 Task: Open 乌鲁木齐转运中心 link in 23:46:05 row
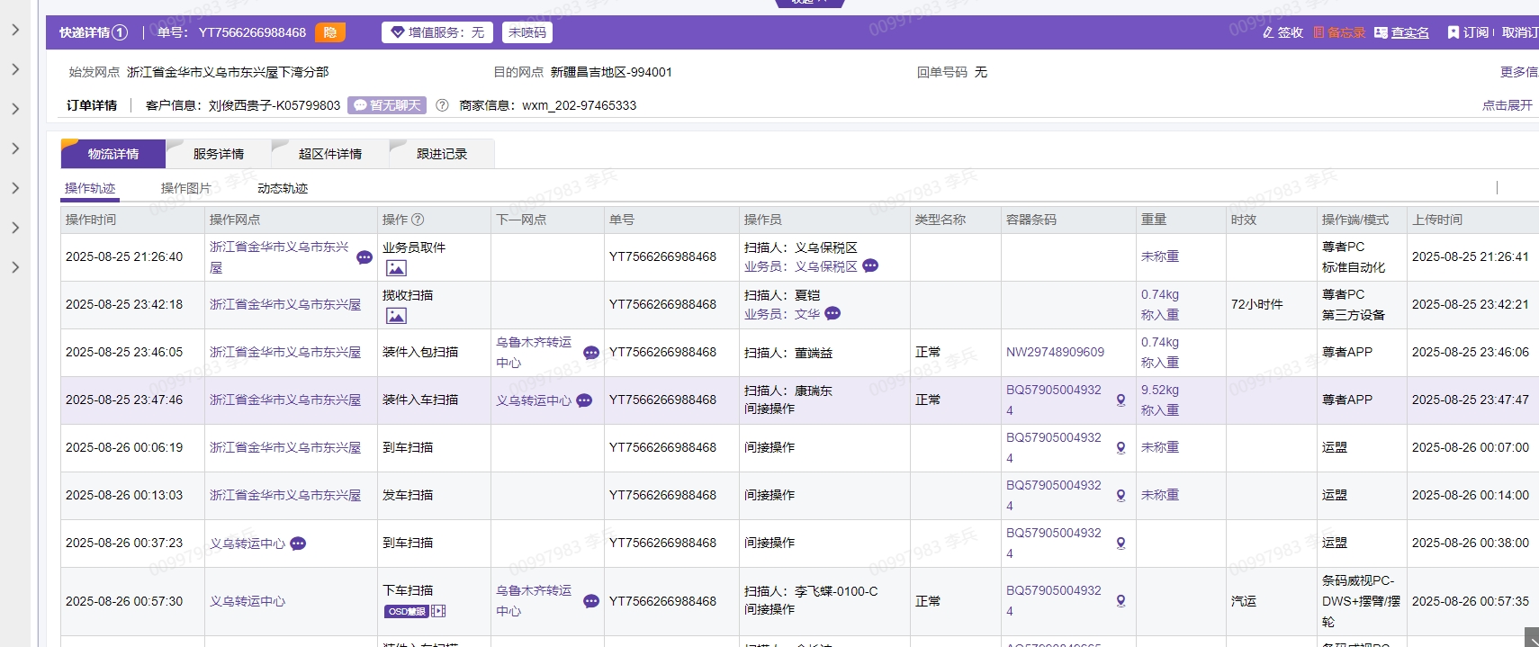coord(534,352)
